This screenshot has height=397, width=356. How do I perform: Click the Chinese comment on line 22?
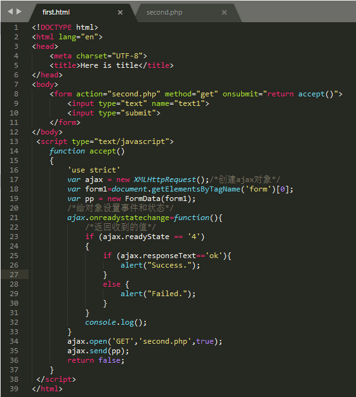tap(121, 227)
